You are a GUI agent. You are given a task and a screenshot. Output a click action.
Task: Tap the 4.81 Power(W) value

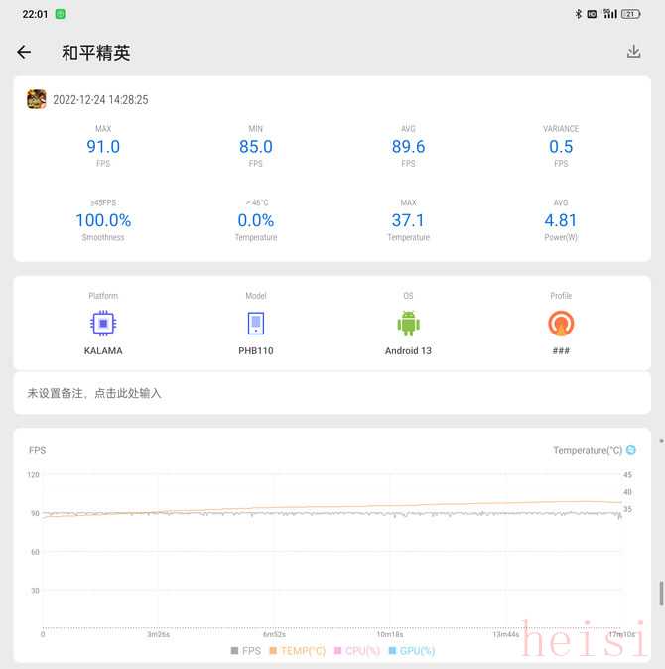pyautogui.click(x=561, y=220)
